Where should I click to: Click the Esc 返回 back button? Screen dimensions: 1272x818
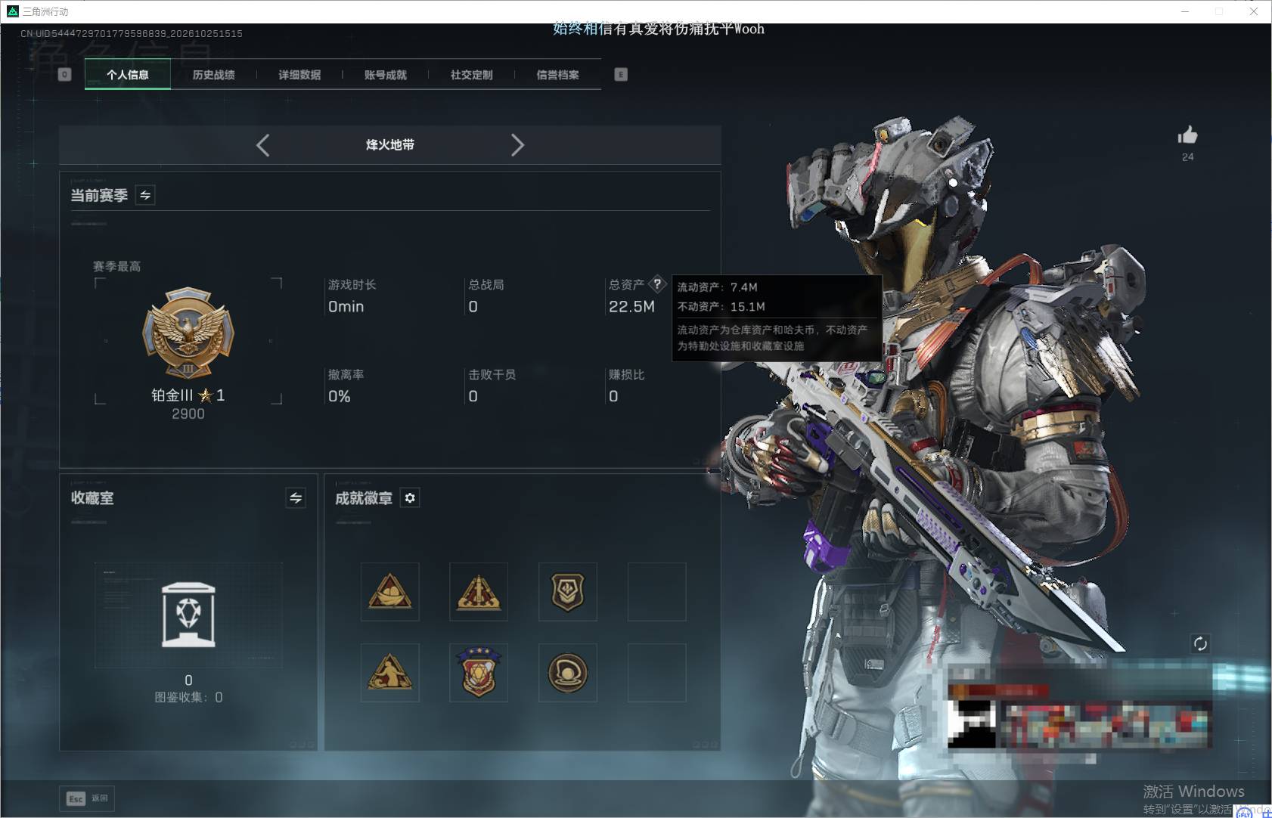pos(87,798)
